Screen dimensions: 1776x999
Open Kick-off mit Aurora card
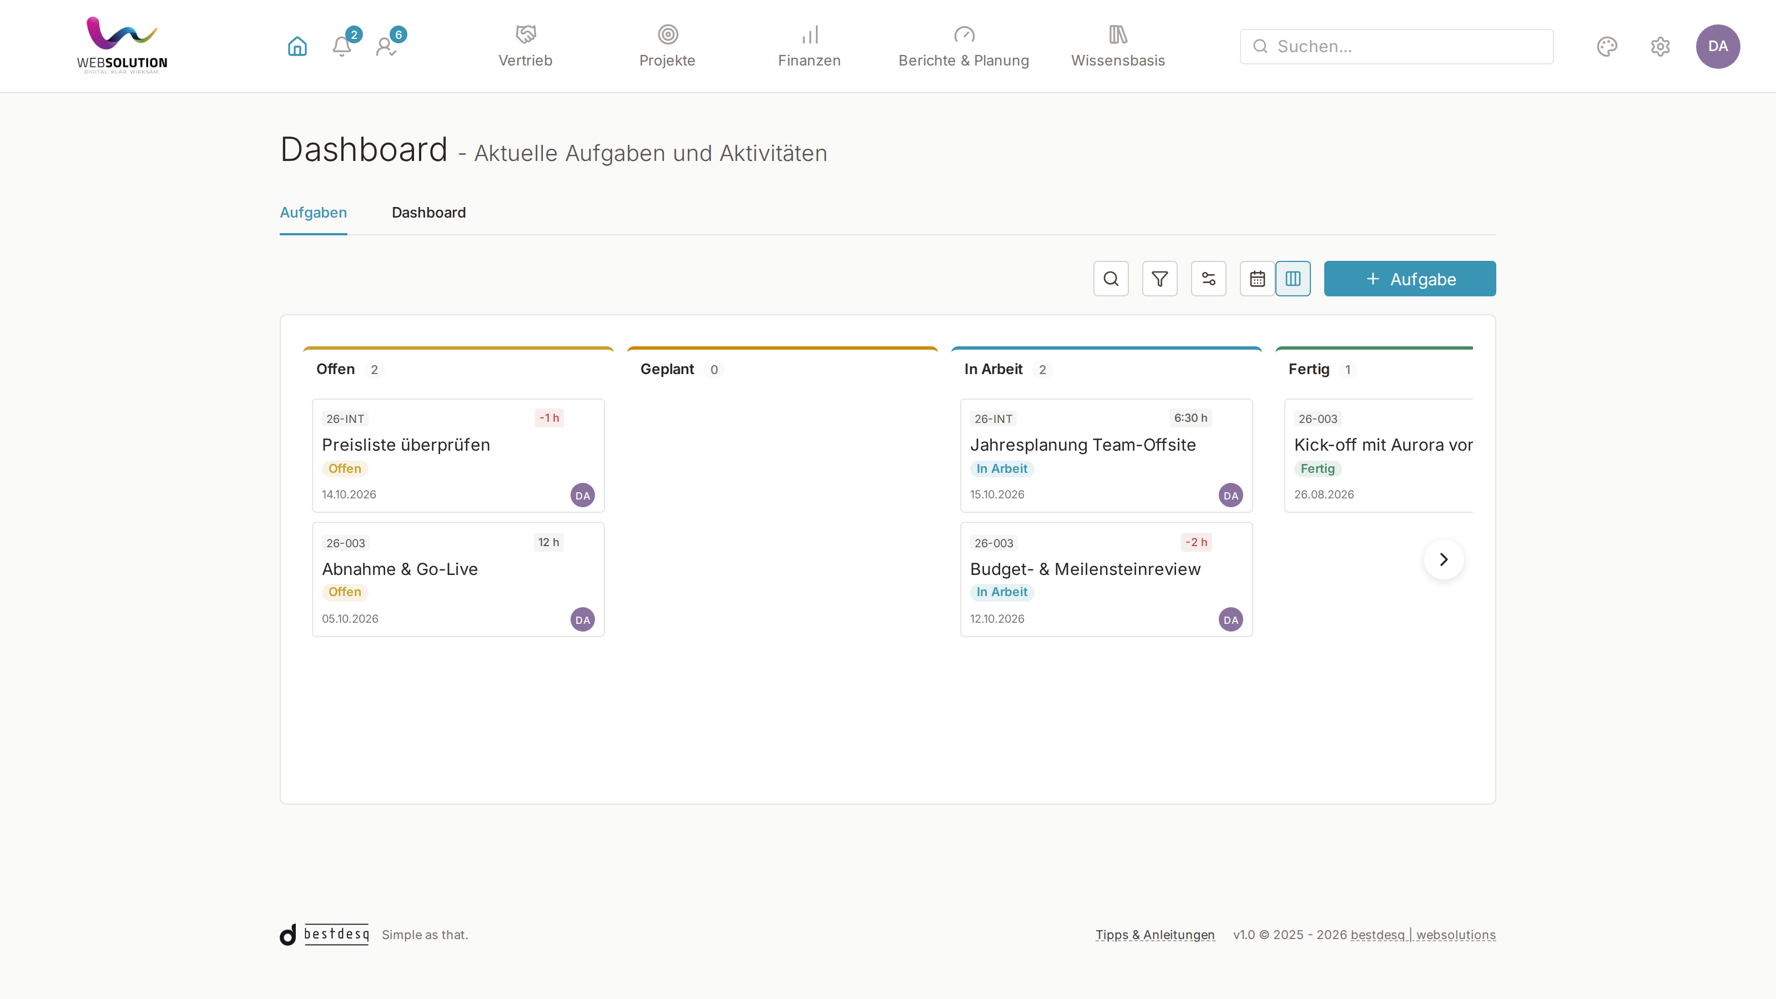click(1379, 456)
